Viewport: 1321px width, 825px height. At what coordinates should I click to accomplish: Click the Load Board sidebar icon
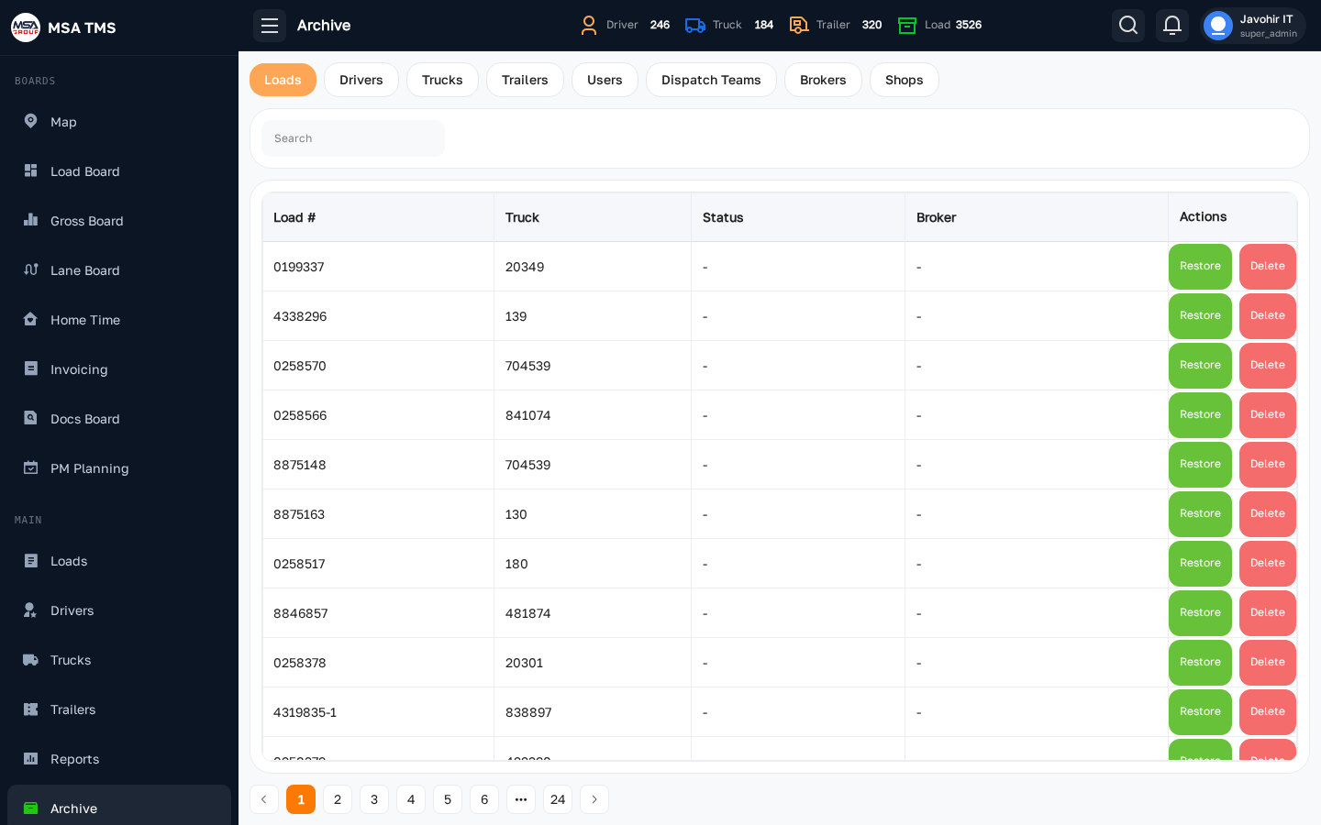(x=30, y=170)
